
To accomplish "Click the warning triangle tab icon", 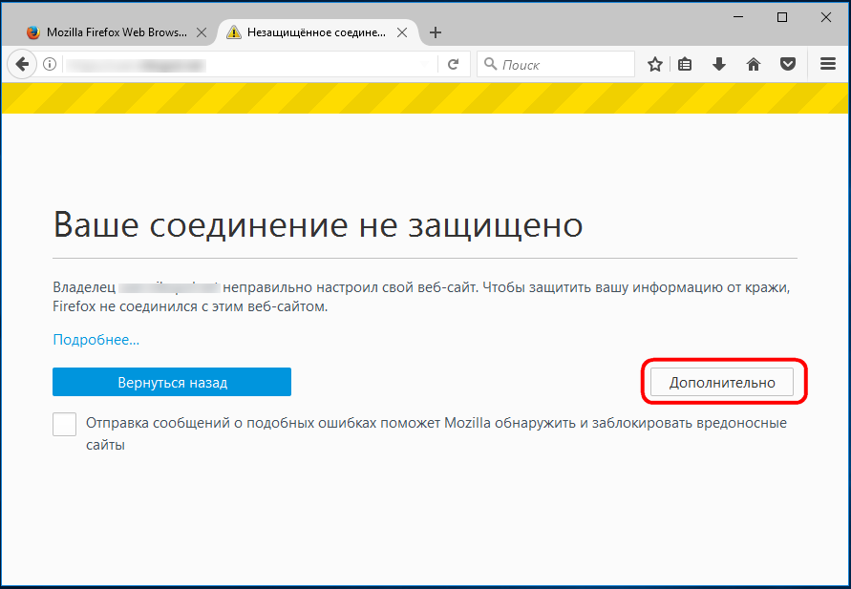I will pos(234,32).
